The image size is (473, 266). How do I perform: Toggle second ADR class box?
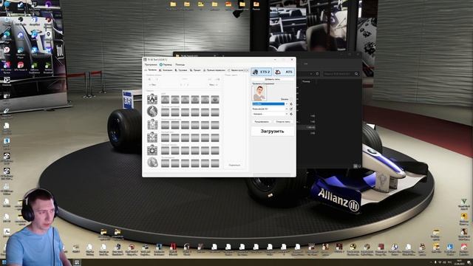point(175,99)
